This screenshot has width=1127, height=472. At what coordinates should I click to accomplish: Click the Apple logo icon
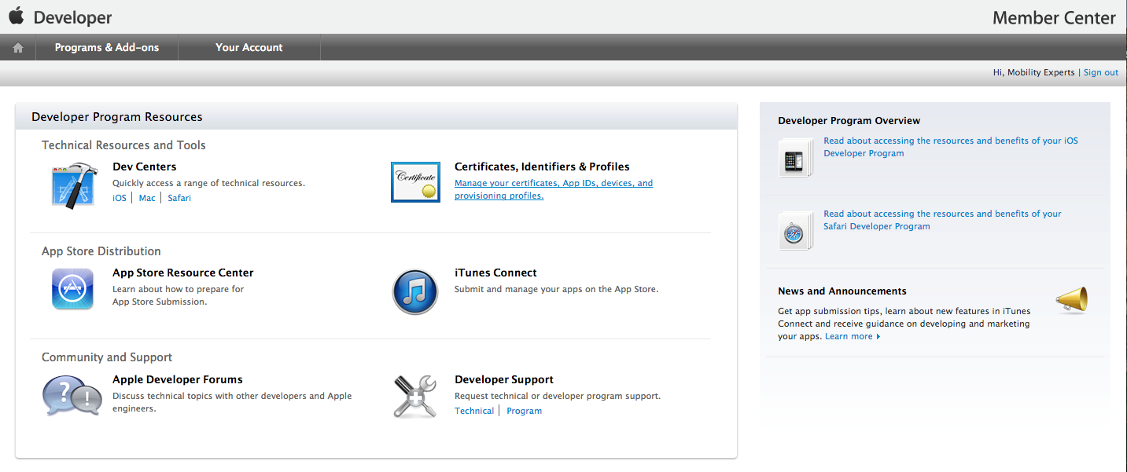[17, 16]
